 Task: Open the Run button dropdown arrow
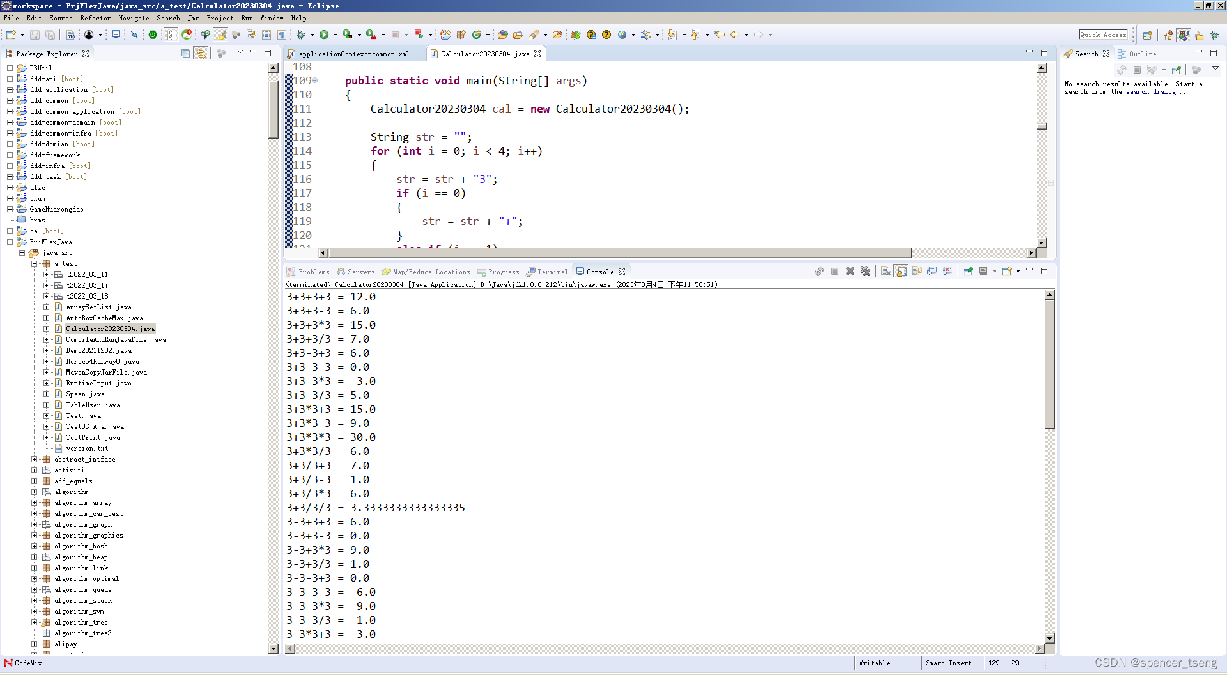point(335,35)
